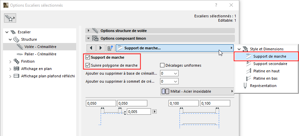Click the Structure icon in tree
The image size is (299, 136).
pyautogui.click(x=16, y=39)
